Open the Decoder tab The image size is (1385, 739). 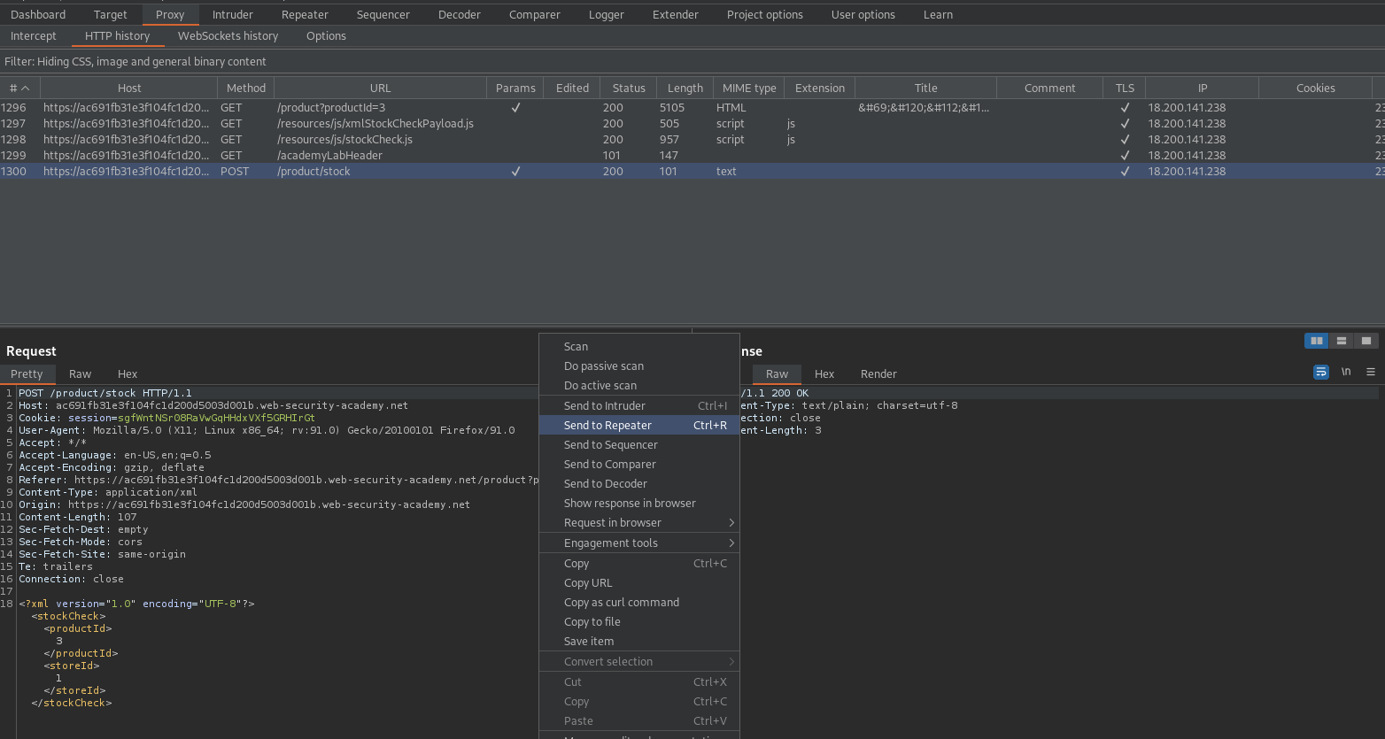pyautogui.click(x=460, y=15)
